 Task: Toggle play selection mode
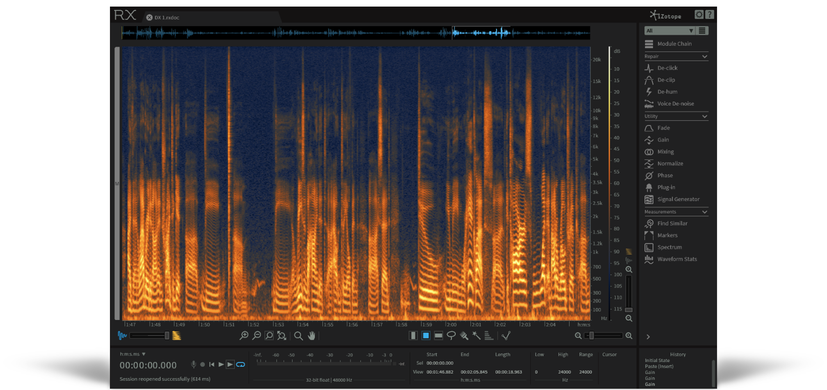[230, 365]
